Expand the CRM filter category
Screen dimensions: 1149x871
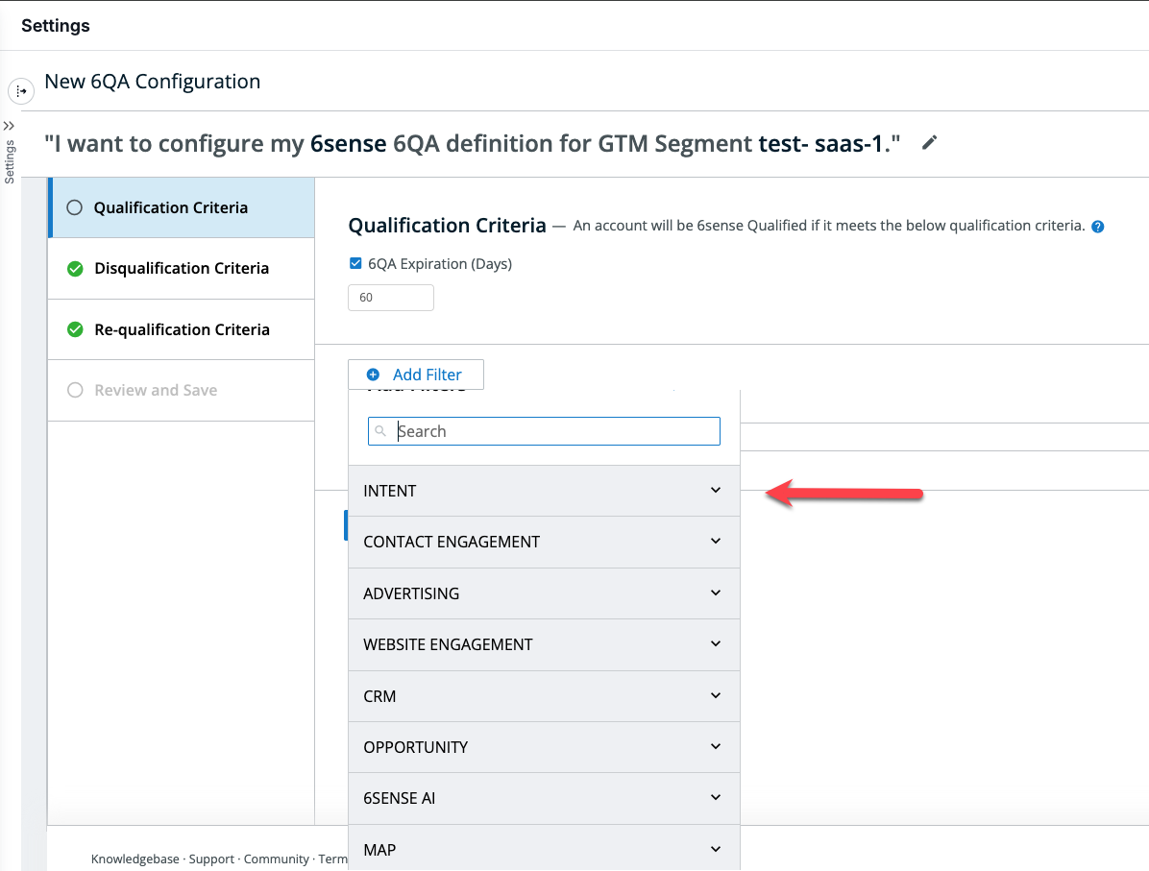point(544,696)
